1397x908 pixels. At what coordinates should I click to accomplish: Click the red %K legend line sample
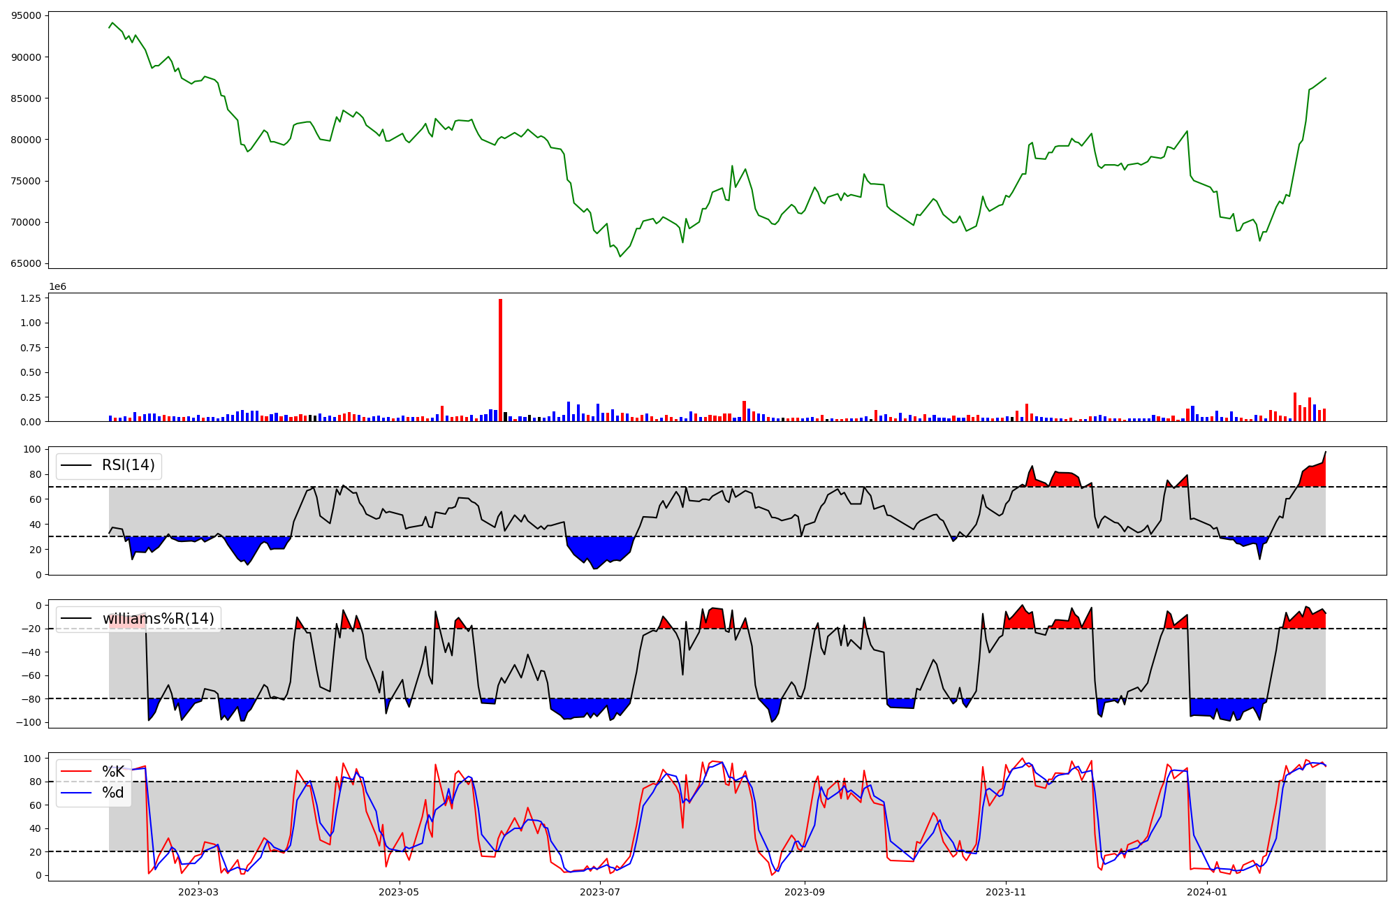click(77, 772)
